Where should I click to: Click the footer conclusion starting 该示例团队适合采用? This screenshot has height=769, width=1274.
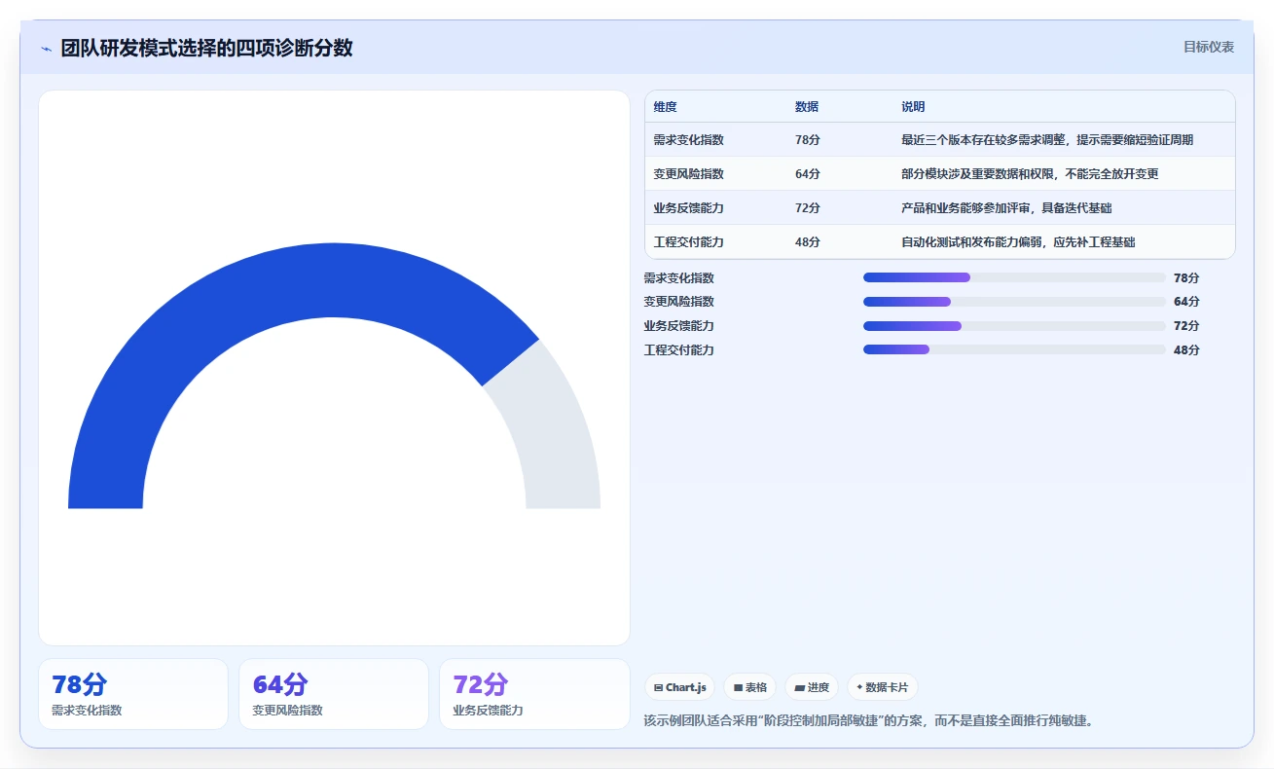[x=870, y=721]
